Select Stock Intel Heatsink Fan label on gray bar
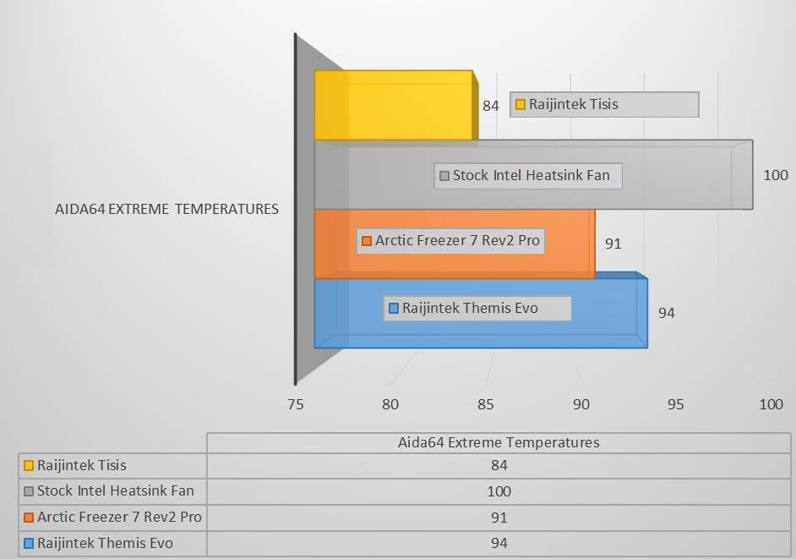796x559 pixels. 528,176
